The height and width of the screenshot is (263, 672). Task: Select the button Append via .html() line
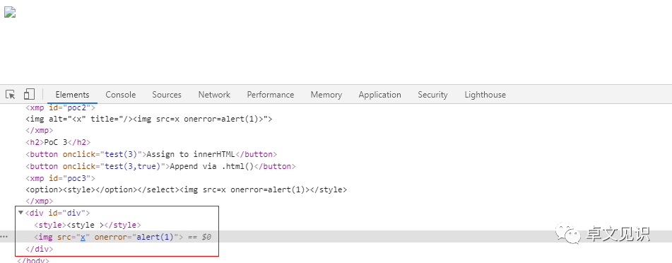pyautogui.click(x=160, y=166)
